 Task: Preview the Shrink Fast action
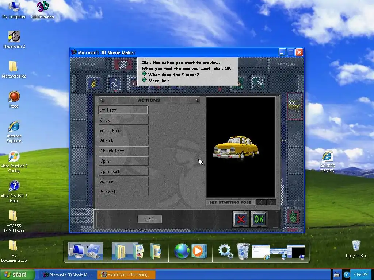point(123,151)
